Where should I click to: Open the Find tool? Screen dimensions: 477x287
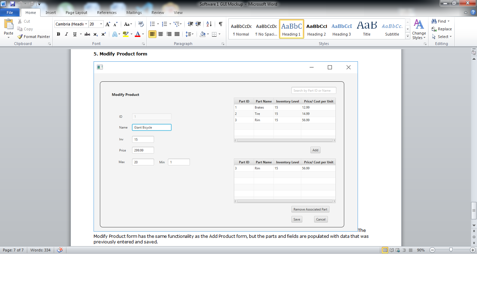439,21
